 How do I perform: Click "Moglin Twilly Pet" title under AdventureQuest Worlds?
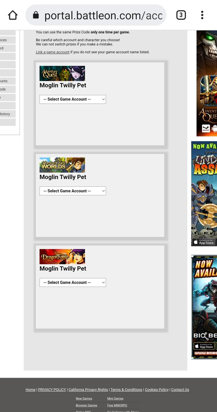63,177
